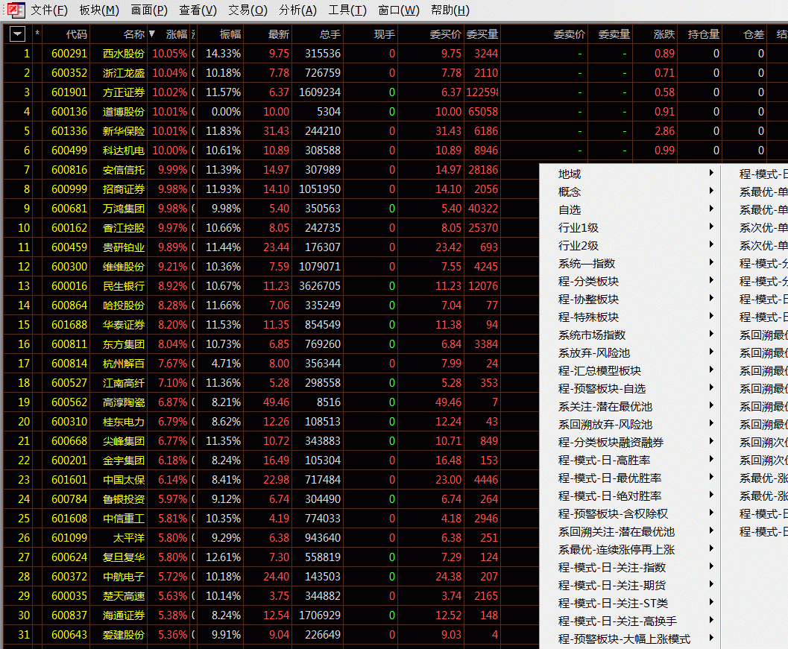Image resolution: width=788 pixels, height=649 pixels.
Task: Choose 程-预警板块-大幅上涨模式 menu entry
Action: tap(630, 639)
